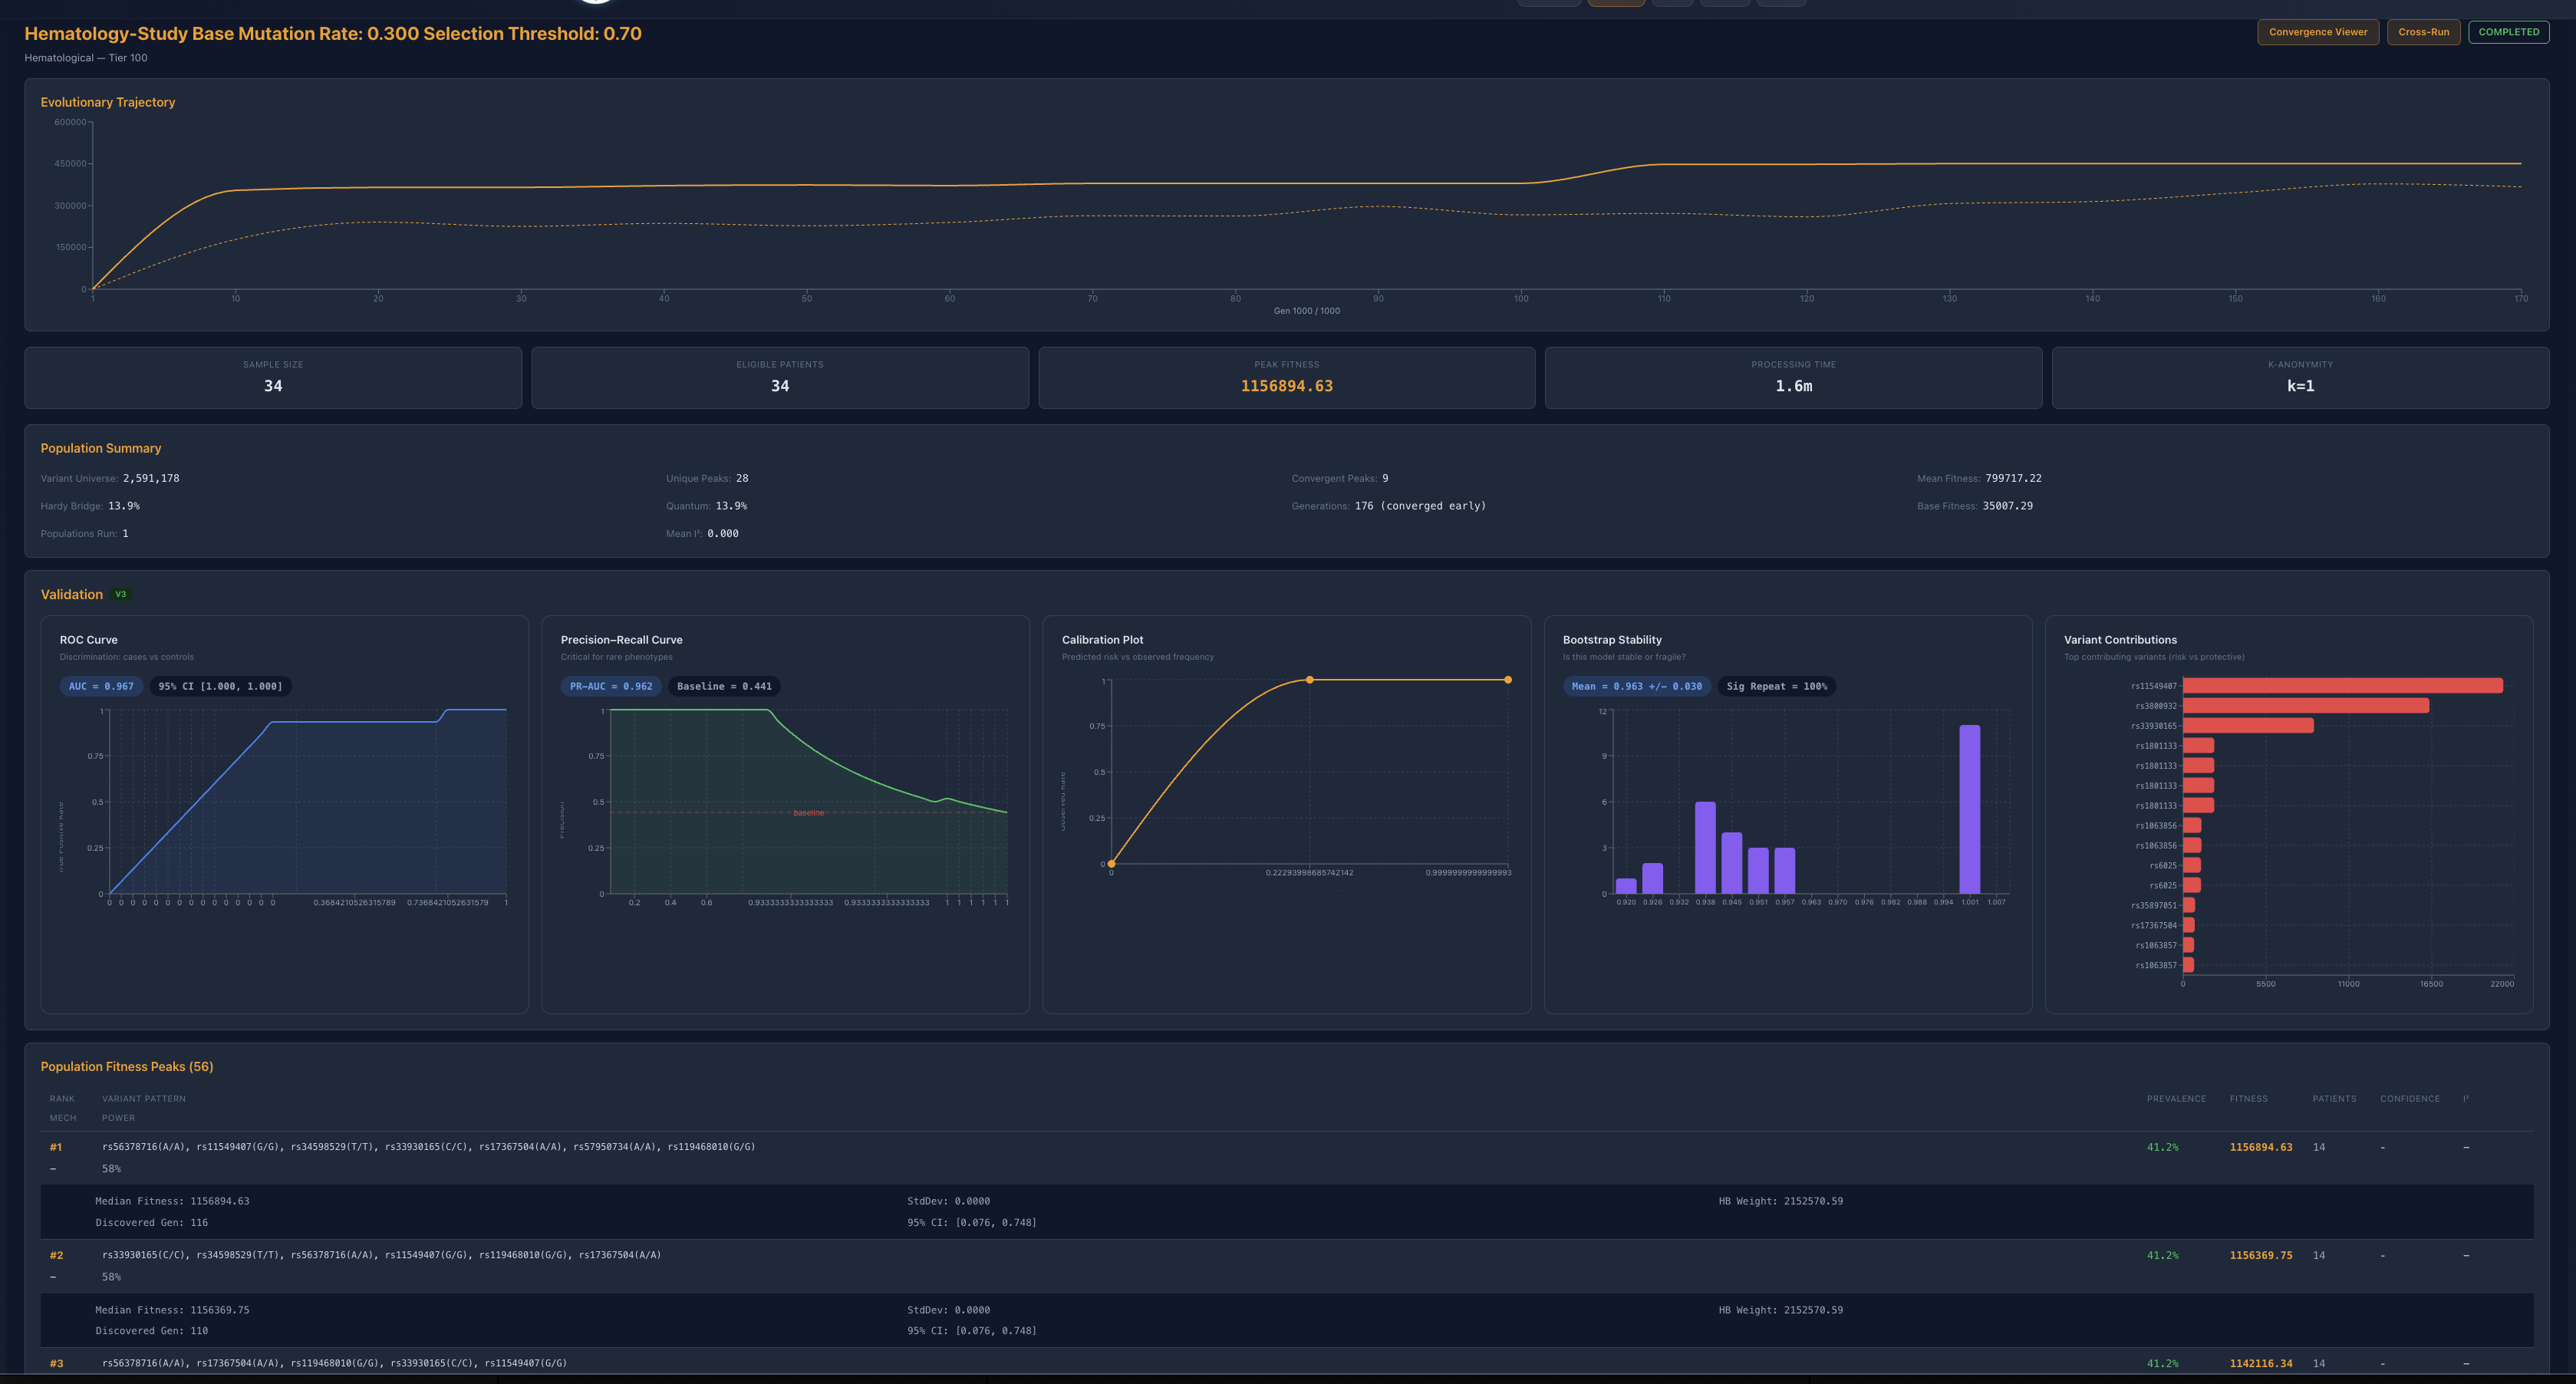Click the Sig Repeat = 100% pill
This screenshot has width=2576, height=1384.
pyautogui.click(x=1776, y=686)
